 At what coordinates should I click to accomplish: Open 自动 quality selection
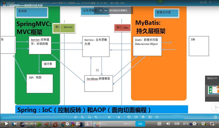point(186,124)
